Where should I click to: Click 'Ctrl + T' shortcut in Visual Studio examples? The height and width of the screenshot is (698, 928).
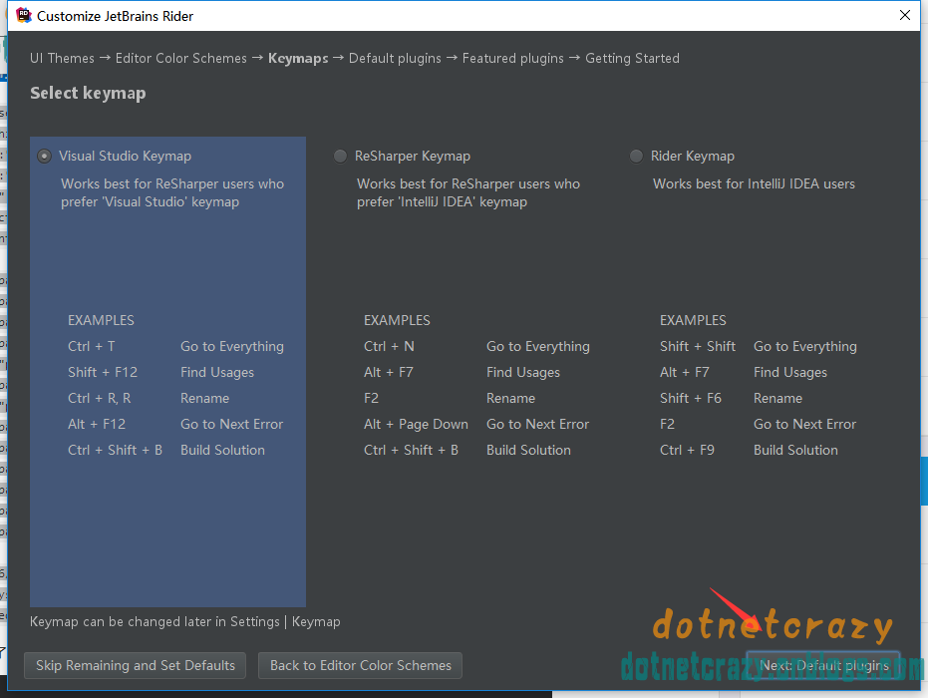tap(91, 346)
